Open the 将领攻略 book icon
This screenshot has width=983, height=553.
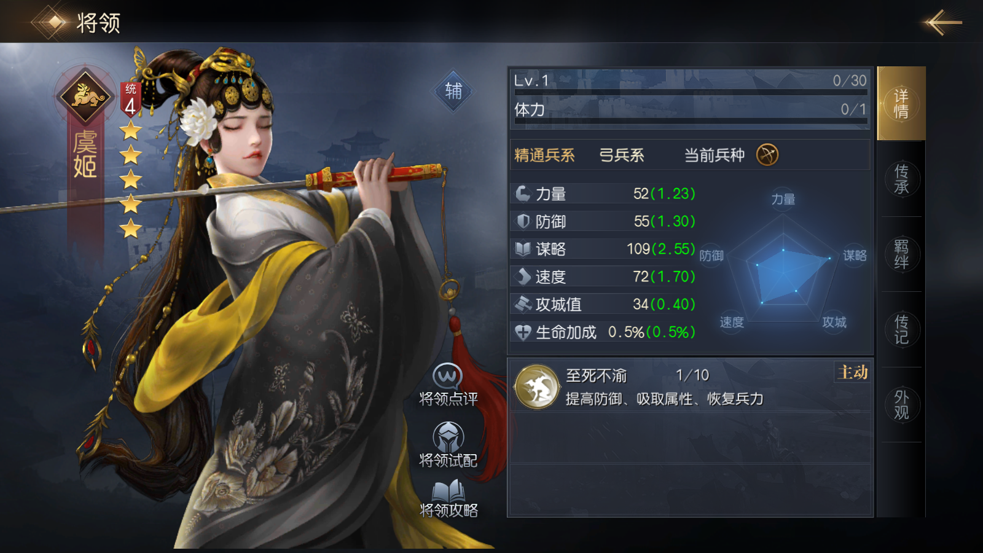tap(448, 492)
